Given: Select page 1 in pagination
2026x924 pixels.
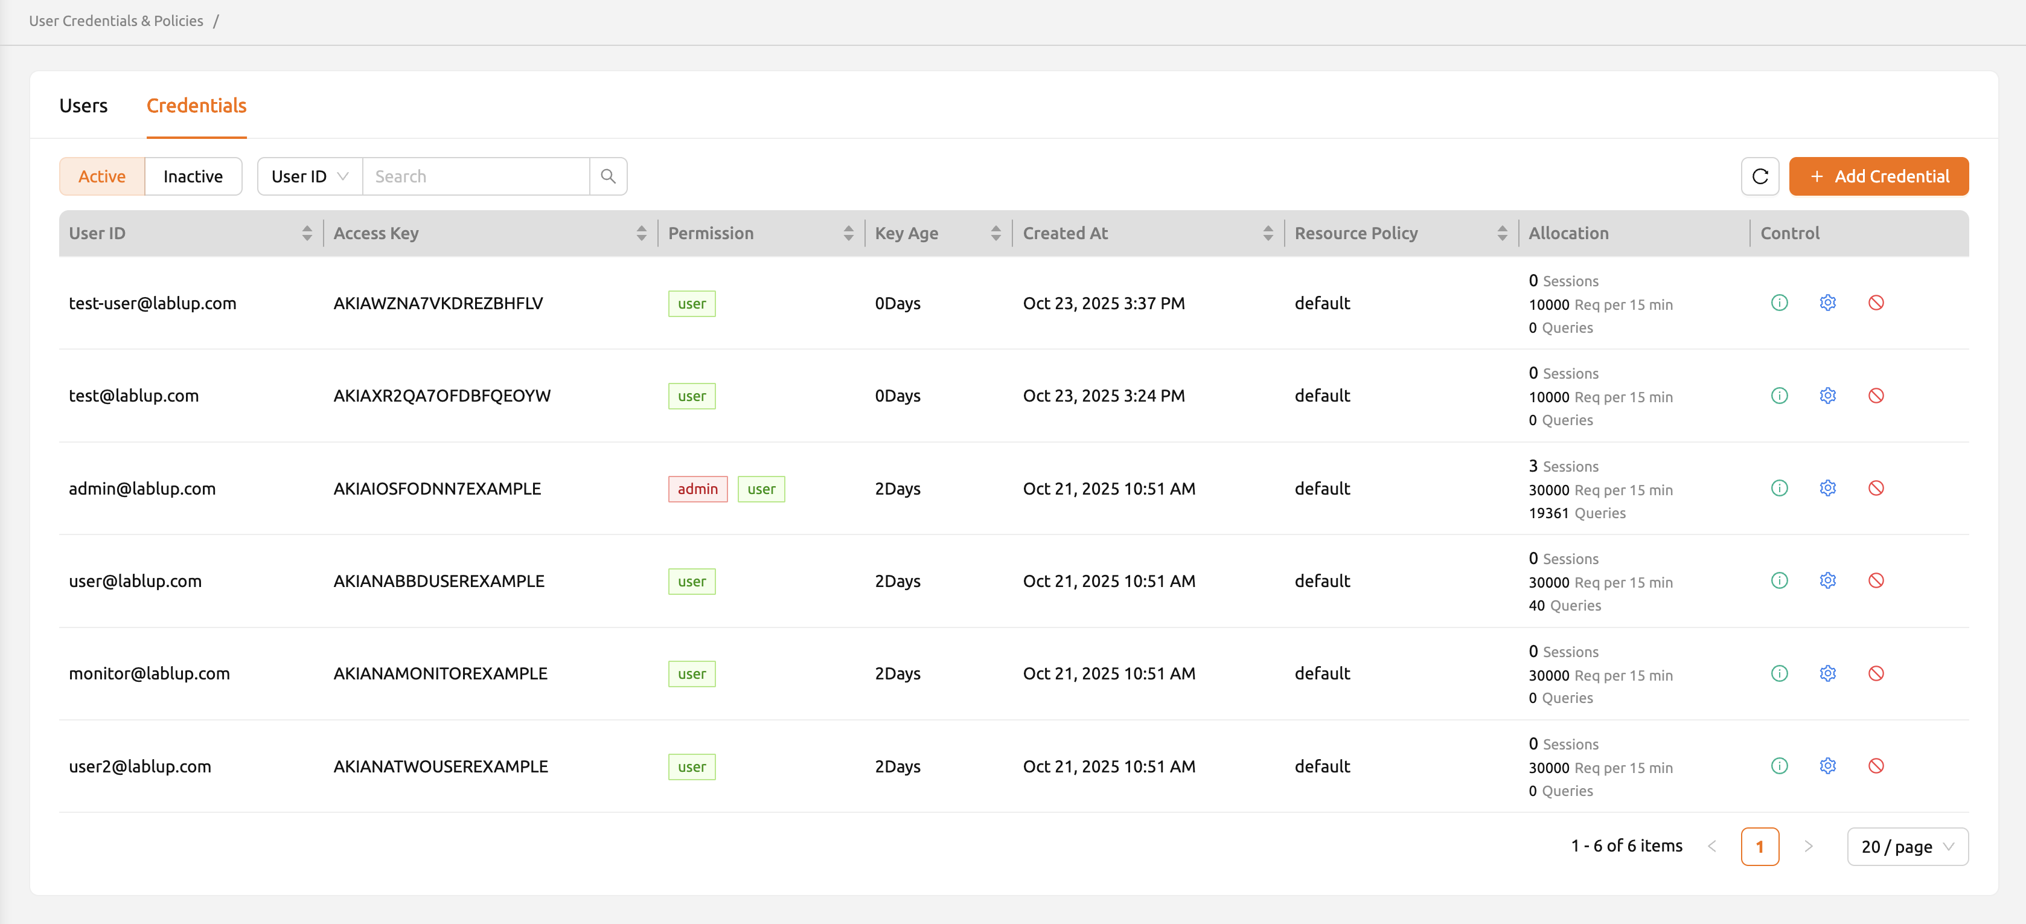Looking at the screenshot, I should pos(1760,847).
